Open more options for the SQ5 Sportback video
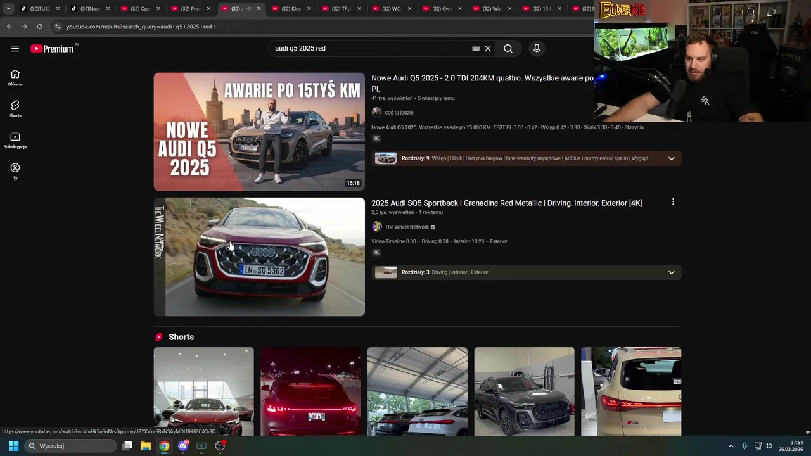 click(673, 202)
